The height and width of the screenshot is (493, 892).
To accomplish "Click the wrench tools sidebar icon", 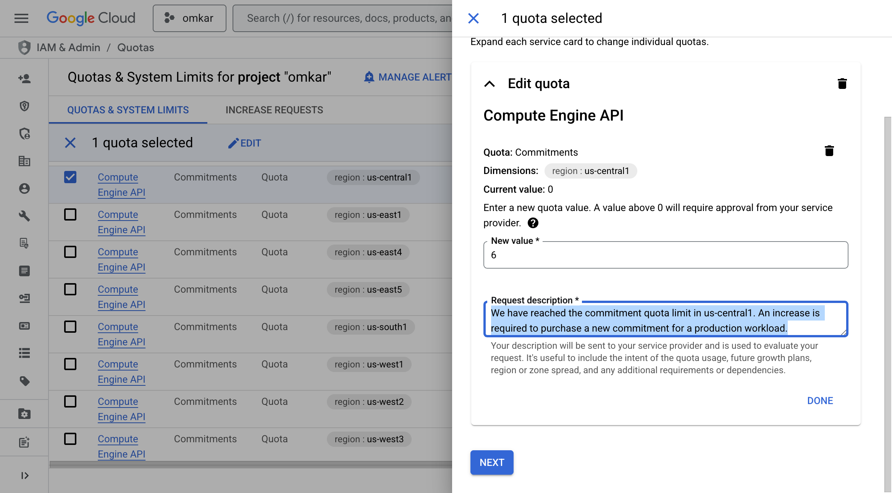I will 24,216.
